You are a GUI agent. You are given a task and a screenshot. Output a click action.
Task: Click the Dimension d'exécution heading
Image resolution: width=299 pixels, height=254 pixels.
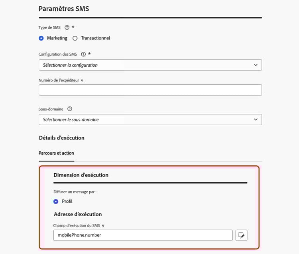(81, 175)
